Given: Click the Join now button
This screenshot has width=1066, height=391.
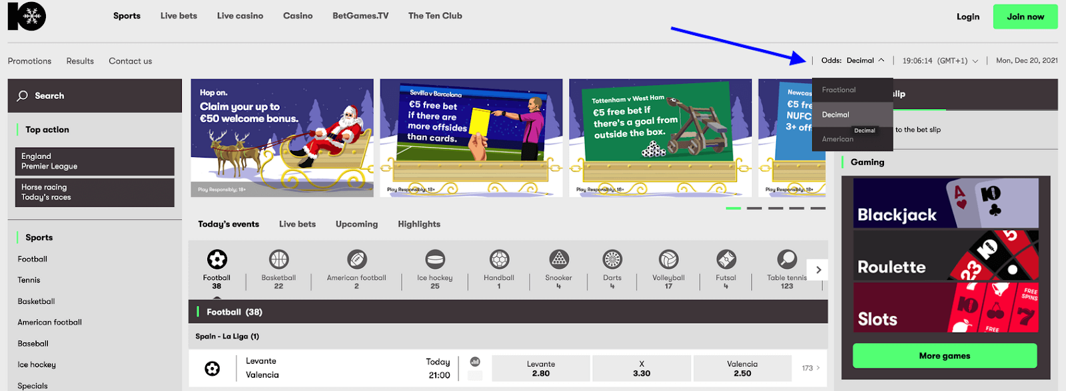Looking at the screenshot, I should pyautogui.click(x=1025, y=17).
